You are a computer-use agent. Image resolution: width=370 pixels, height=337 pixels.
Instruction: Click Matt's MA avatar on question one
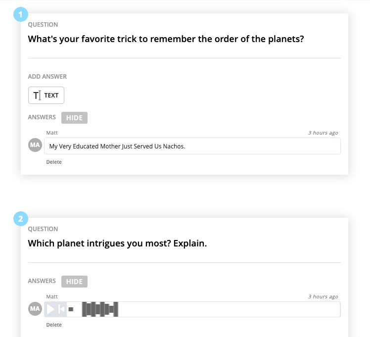coord(35,145)
